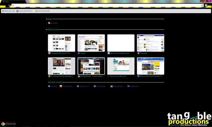Viewport: 212px width, 127px height.
Task: Open the Adobe After Effects bookmark
Action: [25, 11]
